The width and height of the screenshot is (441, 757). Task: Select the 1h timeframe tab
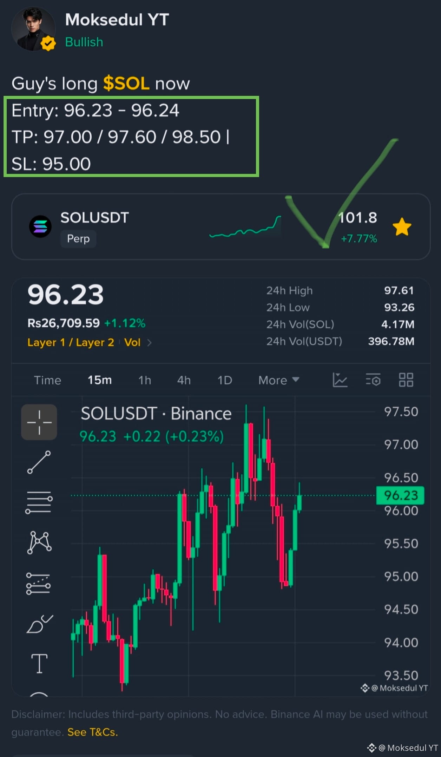(144, 380)
